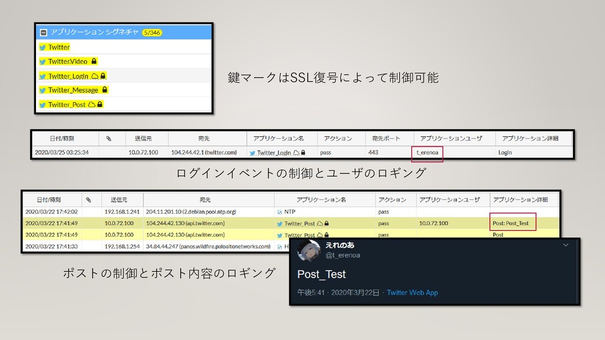Click アクション header in the login log table
This screenshot has width=605, height=340.
point(337,138)
